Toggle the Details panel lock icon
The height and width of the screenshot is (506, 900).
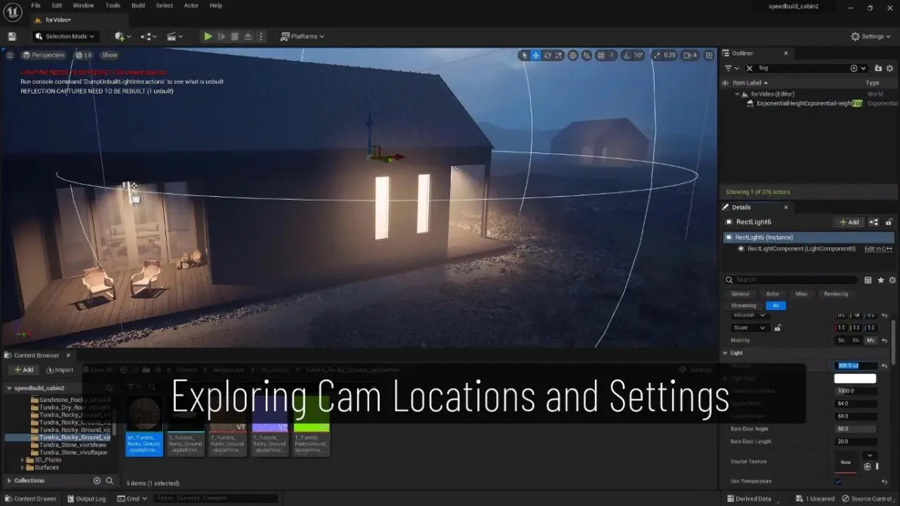(889, 222)
